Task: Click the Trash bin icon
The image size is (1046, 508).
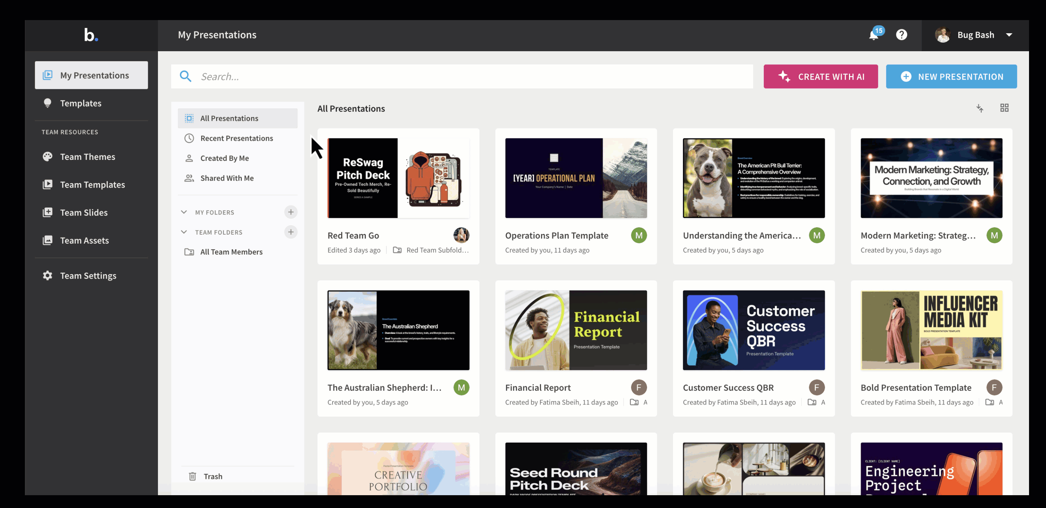Action: (x=193, y=477)
